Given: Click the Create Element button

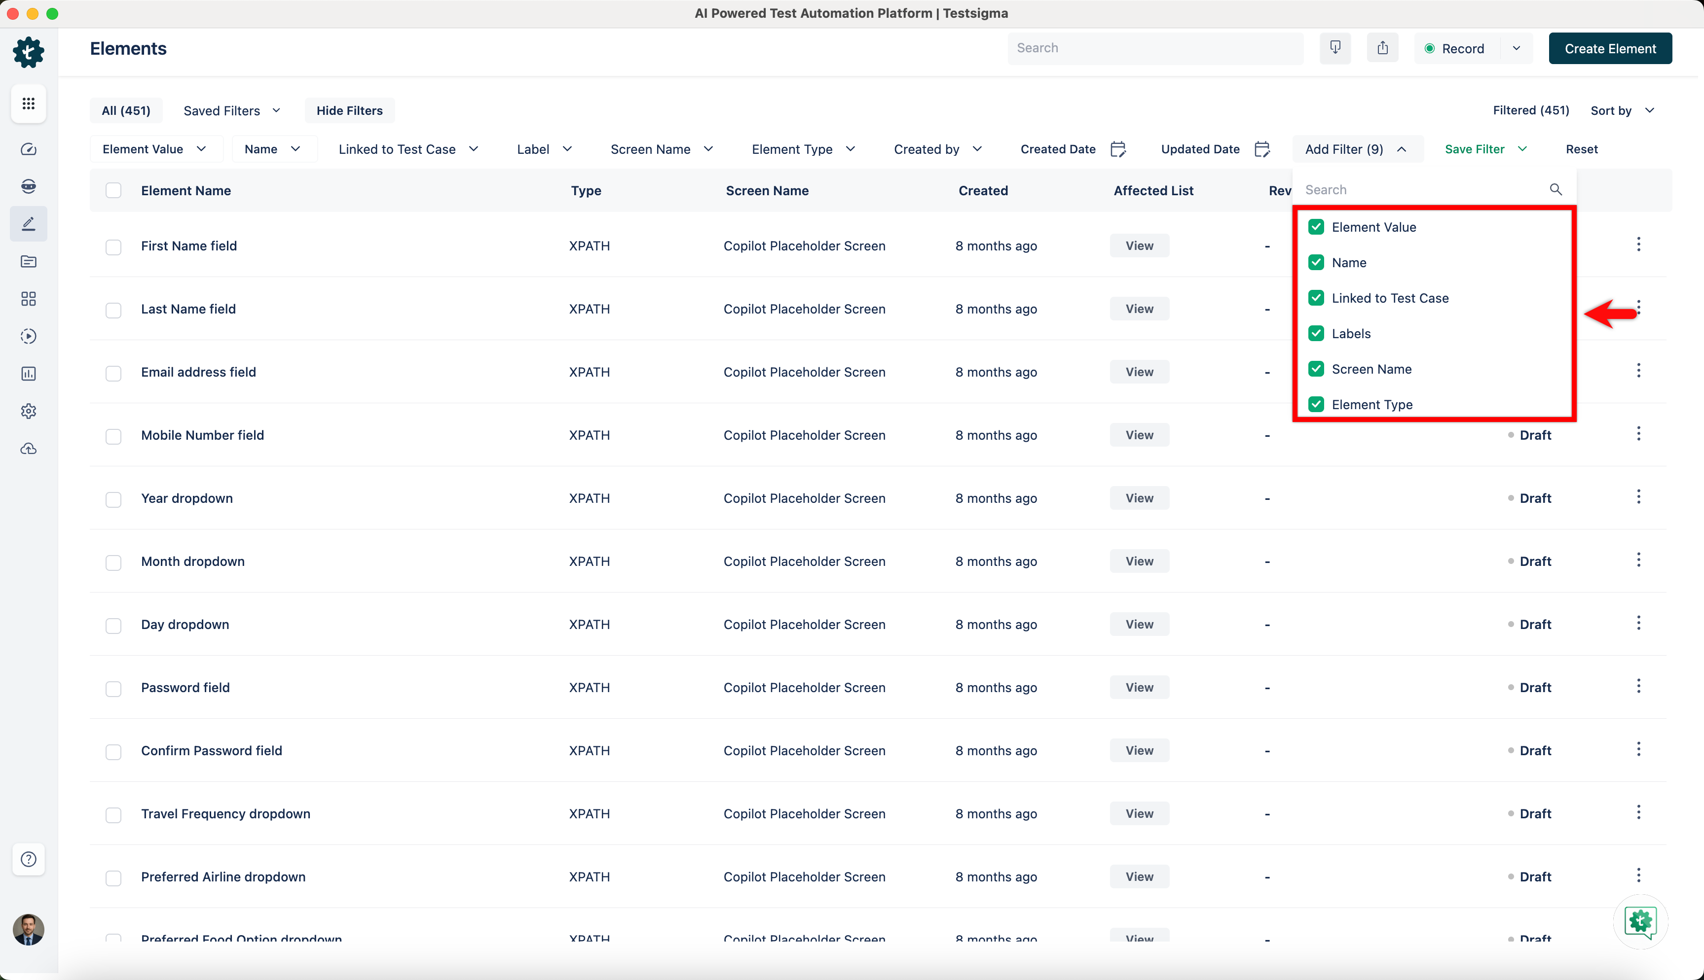Looking at the screenshot, I should [x=1610, y=48].
